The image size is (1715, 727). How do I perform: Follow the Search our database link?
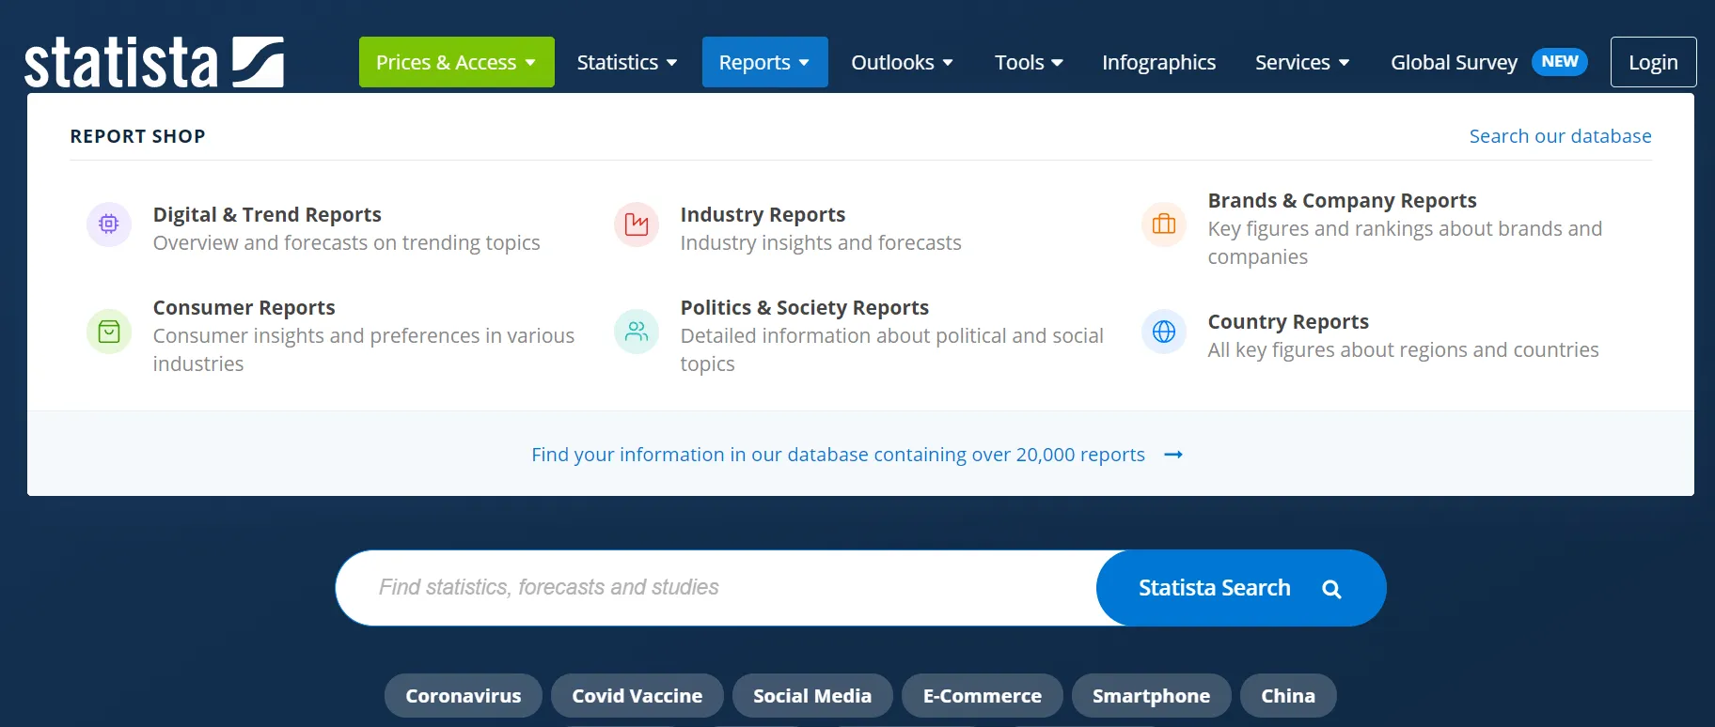[1560, 136]
